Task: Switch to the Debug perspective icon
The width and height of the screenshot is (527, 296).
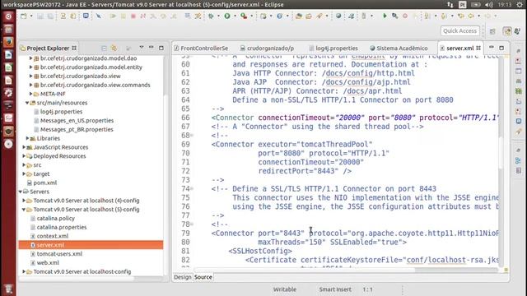Action: coord(518,31)
